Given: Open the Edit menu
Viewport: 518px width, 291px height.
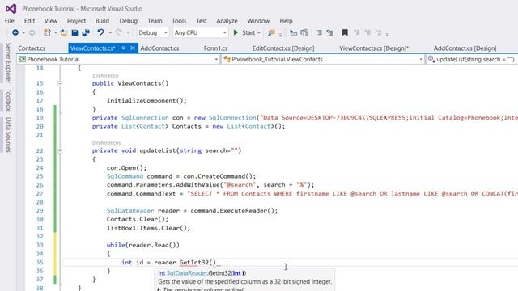Looking at the screenshot, I should 29,21.
